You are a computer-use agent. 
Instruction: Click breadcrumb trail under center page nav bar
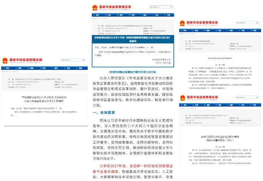[x=100, y=18]
